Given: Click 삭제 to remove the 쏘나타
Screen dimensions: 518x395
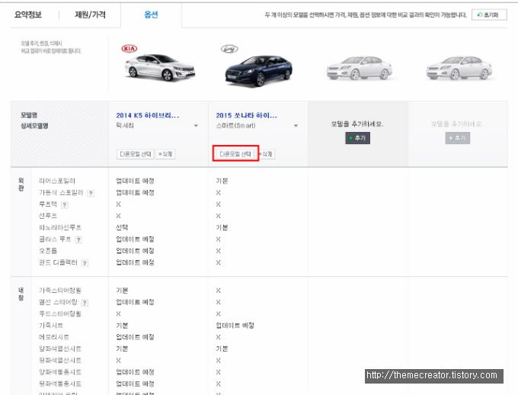Looking at the screenshot, I should (x=266, y=154).
